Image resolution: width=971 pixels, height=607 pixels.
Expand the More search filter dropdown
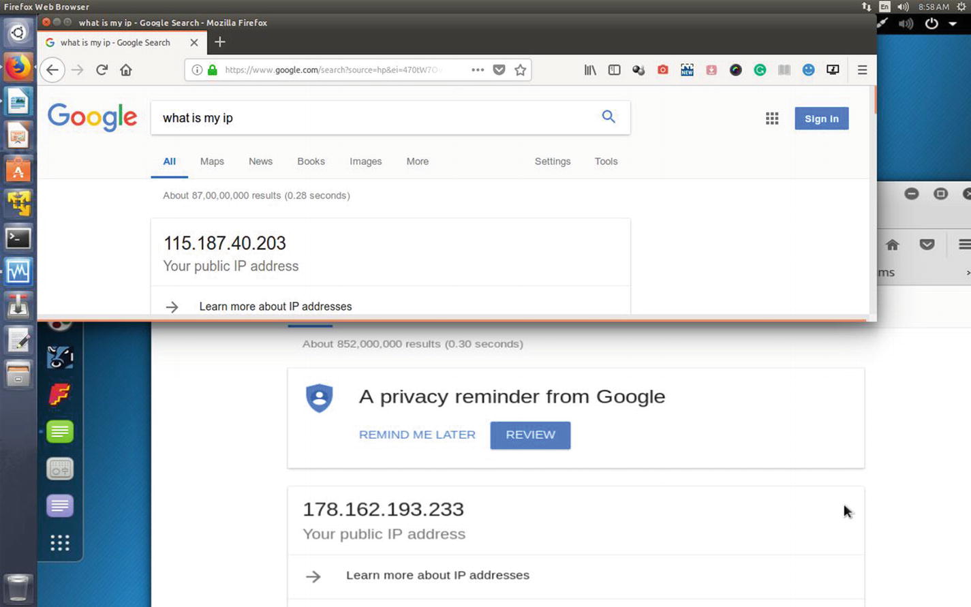(x=418, y=161)
